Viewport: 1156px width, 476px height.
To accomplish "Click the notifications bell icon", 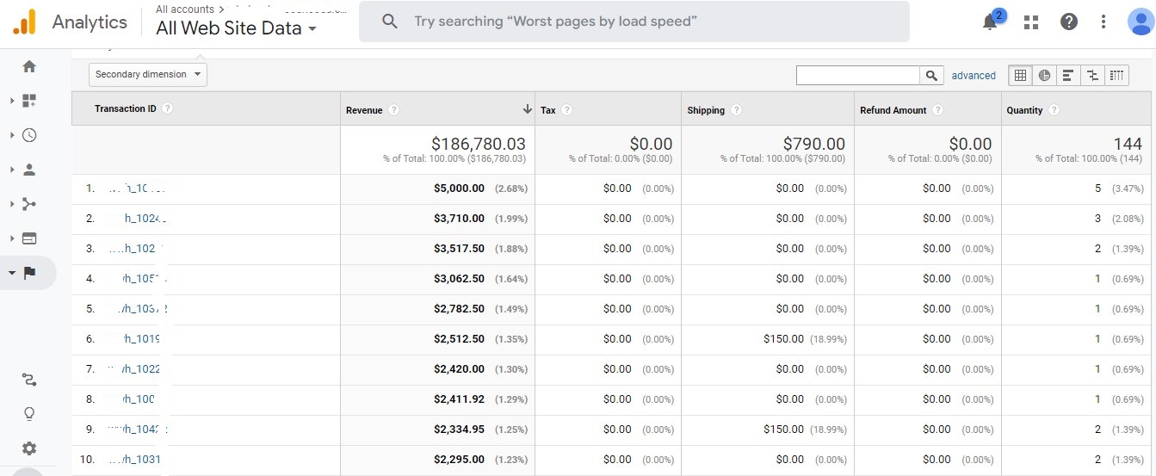I will (991, 22).
